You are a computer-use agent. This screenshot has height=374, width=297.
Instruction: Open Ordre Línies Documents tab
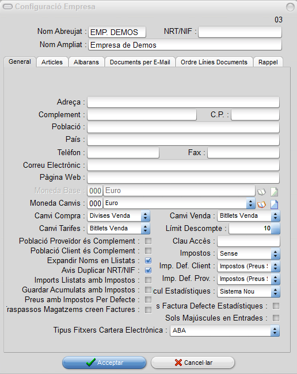tap(214, 62)
